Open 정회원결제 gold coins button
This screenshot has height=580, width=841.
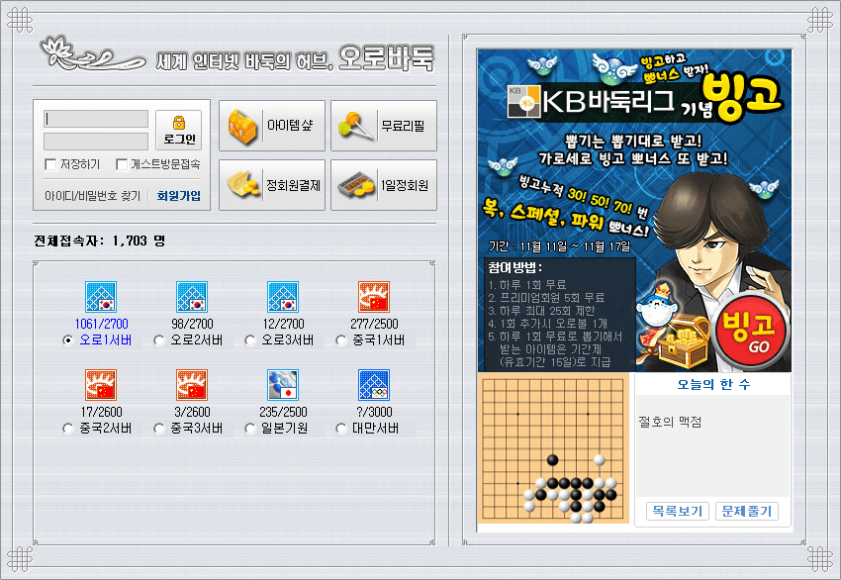tap(272, 185)
